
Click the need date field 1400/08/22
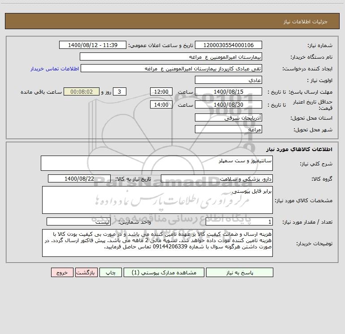(x=79, y=178)
